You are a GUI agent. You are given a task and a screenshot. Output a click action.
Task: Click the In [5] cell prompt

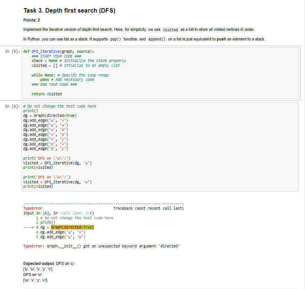pos(13,52)
